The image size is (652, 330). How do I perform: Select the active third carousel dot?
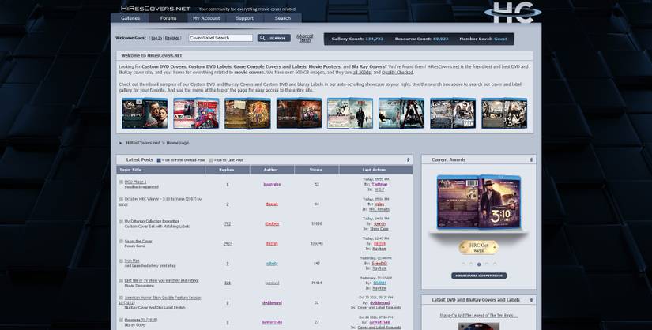tap(479, 264)
